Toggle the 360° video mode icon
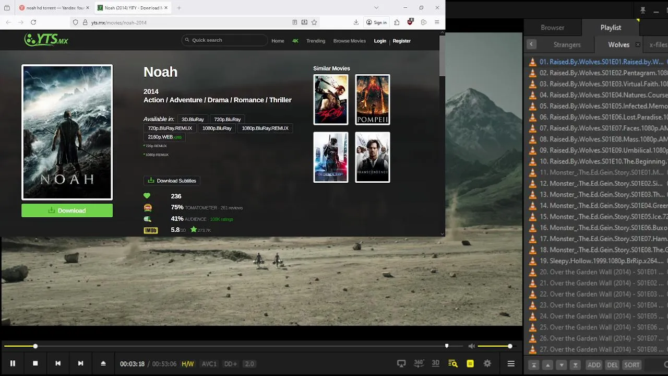668x376 pixels. tap(419, 363)
